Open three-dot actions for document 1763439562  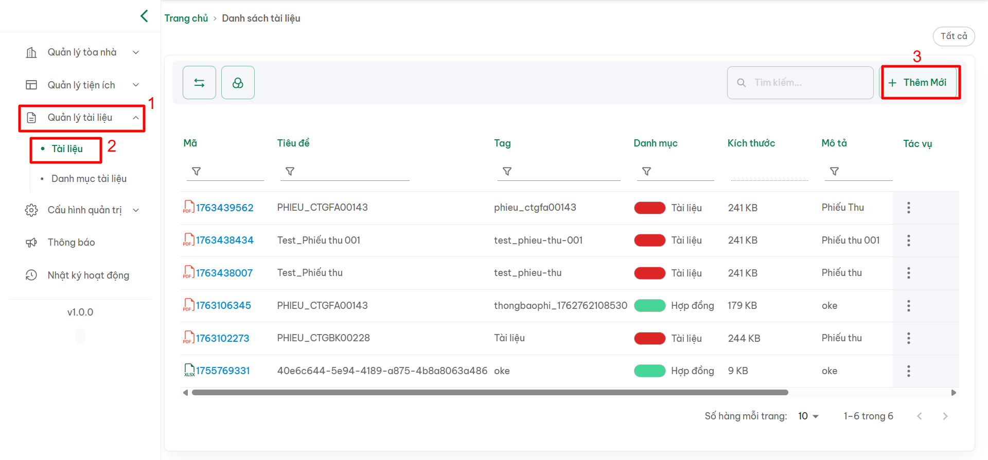tap(908, 208)
